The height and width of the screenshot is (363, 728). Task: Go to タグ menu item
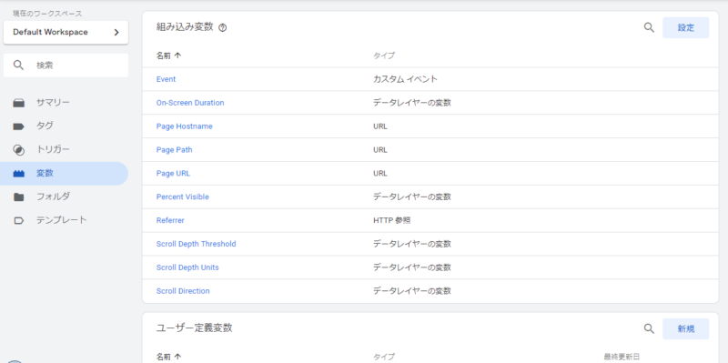point(64,126)
